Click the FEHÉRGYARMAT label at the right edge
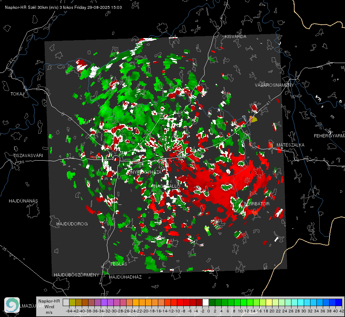Viewport: 345px width, 317px height. (329, 136)
